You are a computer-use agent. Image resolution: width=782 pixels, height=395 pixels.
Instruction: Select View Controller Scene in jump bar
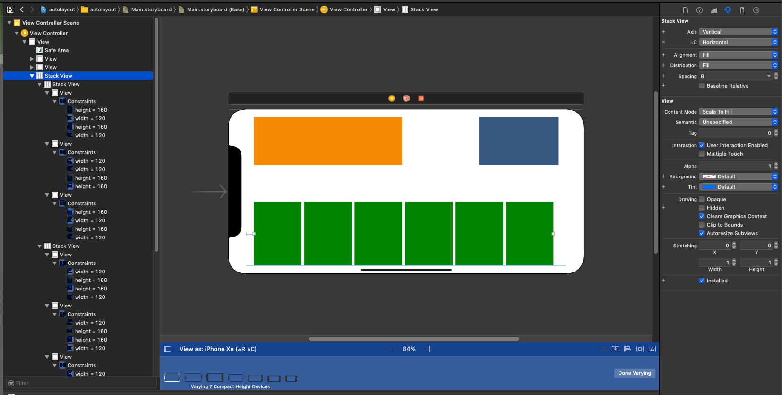286,9
